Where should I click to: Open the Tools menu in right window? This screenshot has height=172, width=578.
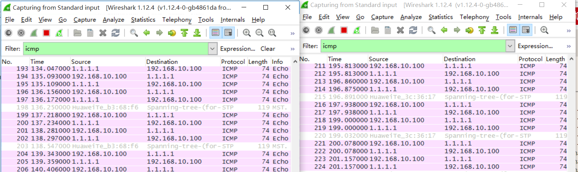click(504, 17)
